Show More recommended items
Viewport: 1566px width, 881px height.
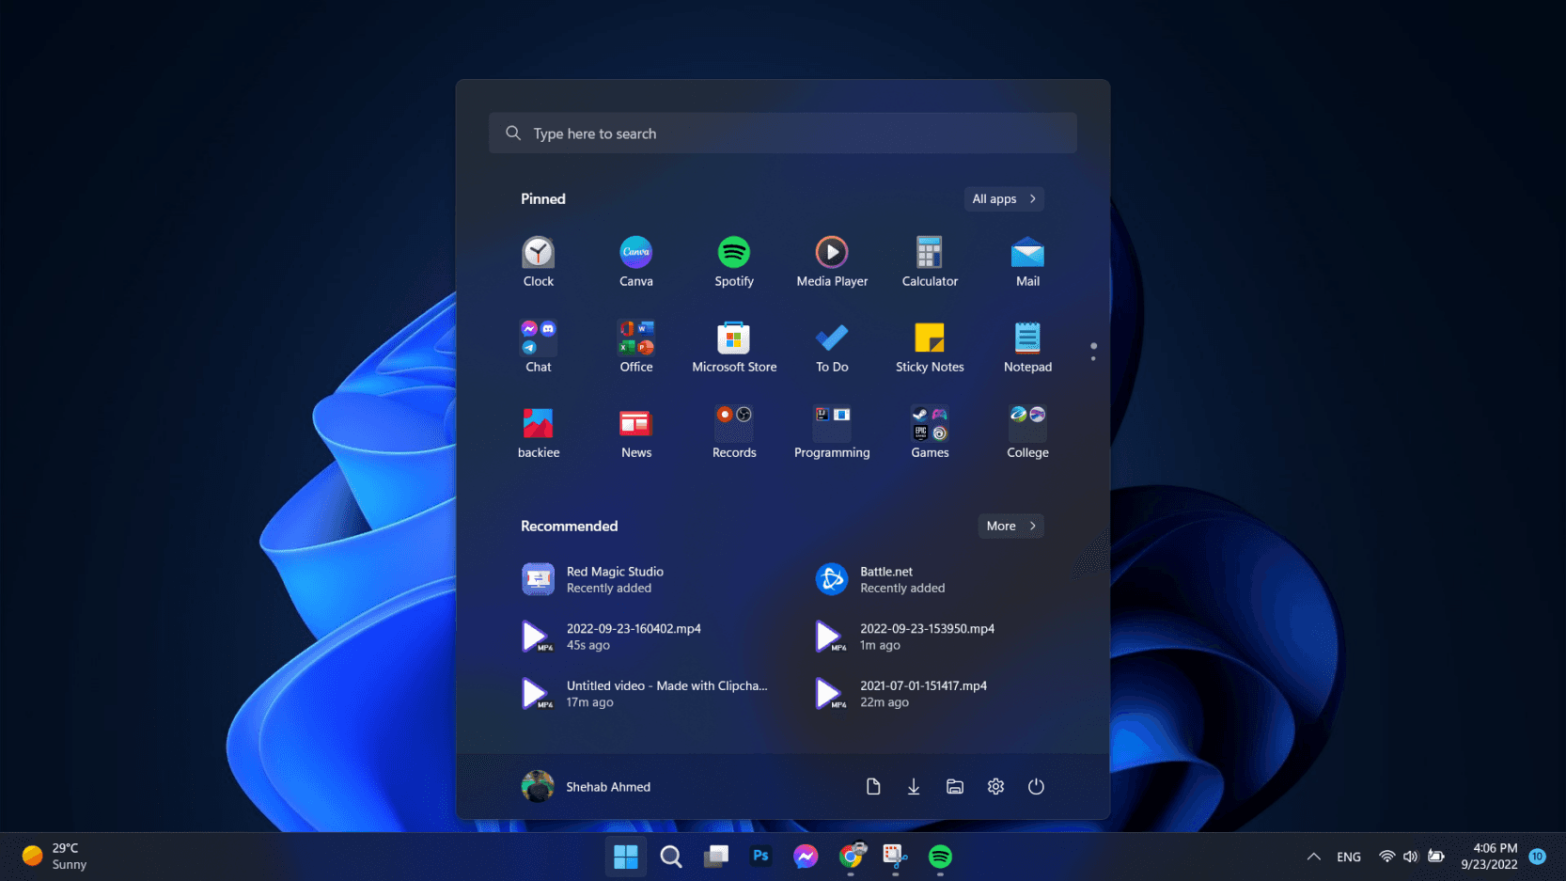(1010, 526)
